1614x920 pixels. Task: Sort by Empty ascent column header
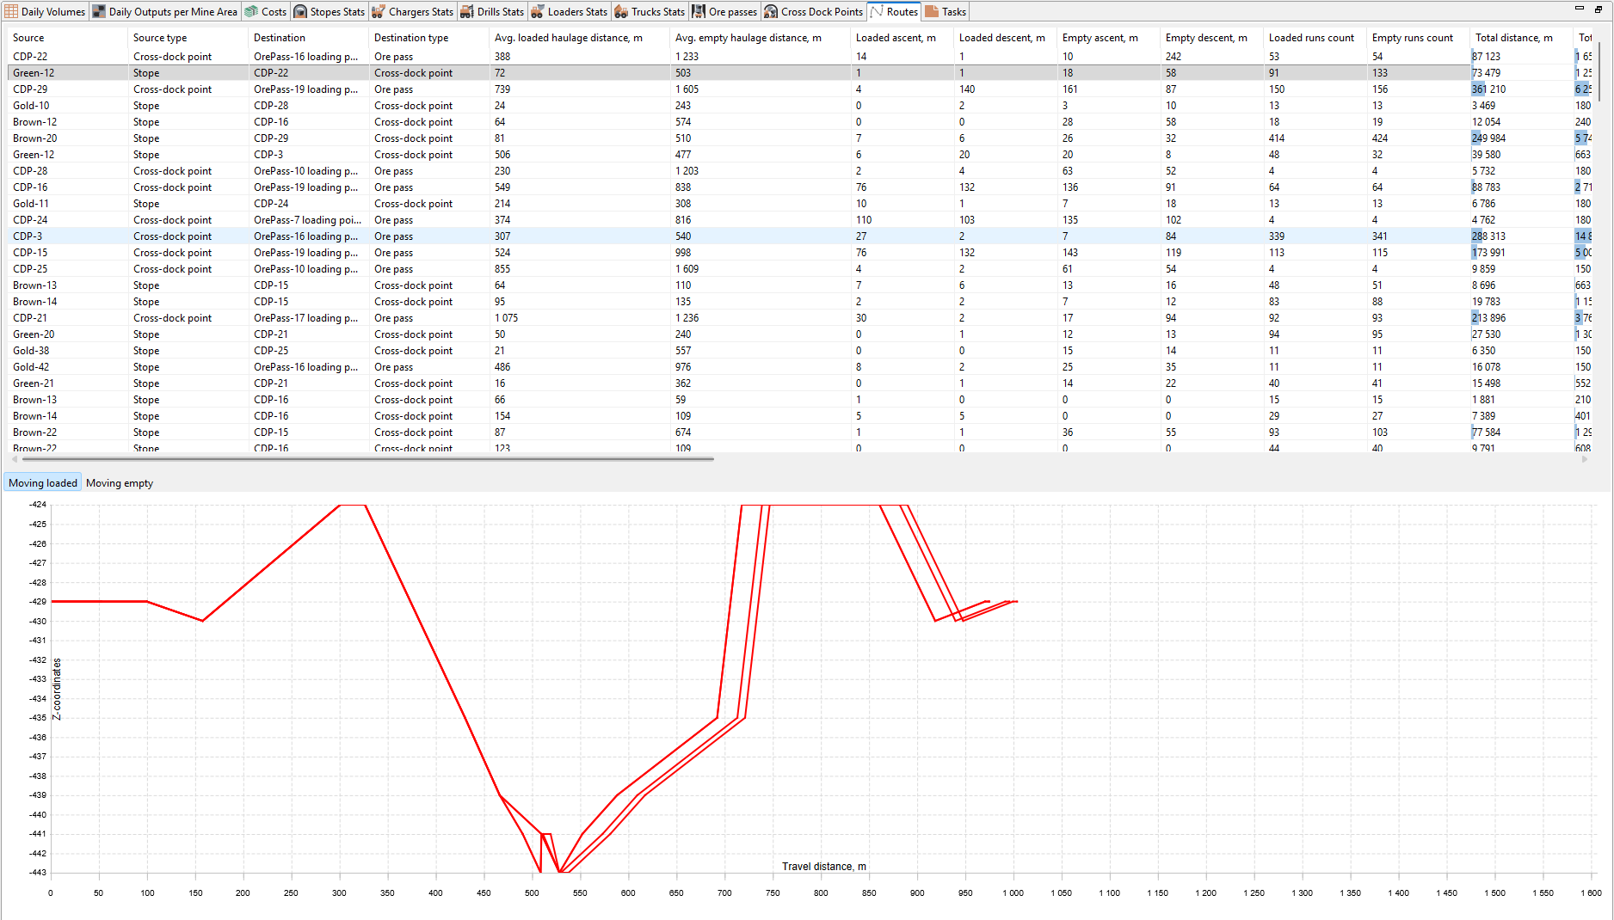(1108, 38)
